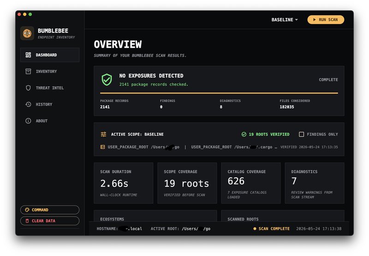Image resolution: width=369 pixels, height=256 pixels.
Task: Open the Command button
Action: point(50,210)
